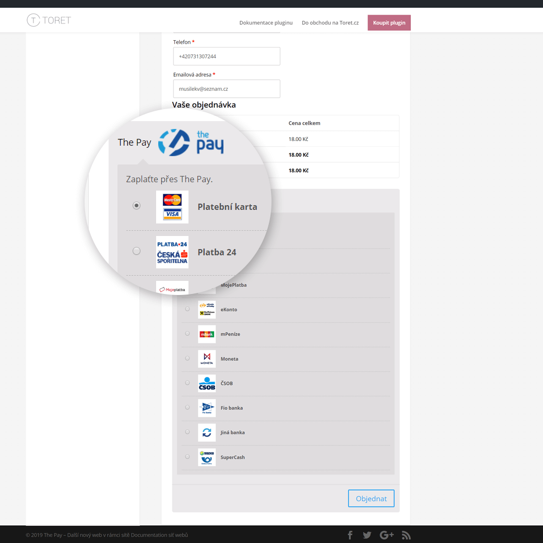Select the Jiná banka radio button
The image size is (543, 543).
click(187, 432)
